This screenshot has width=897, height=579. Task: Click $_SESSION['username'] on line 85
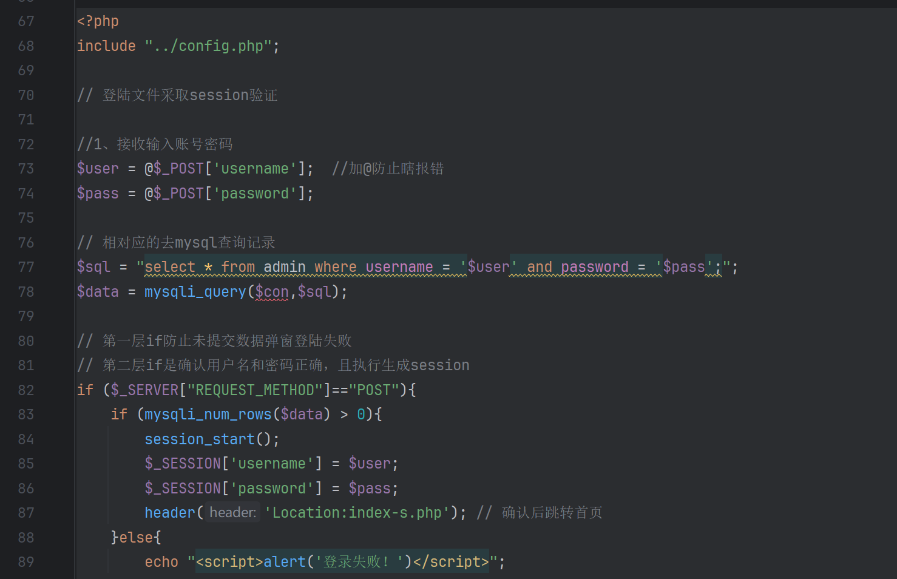pos(234,464)
